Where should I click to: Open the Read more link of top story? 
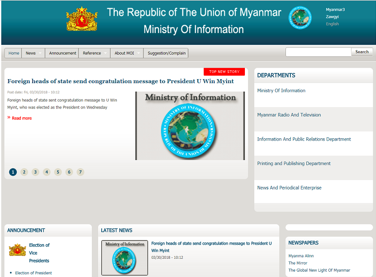coord(21,118)
